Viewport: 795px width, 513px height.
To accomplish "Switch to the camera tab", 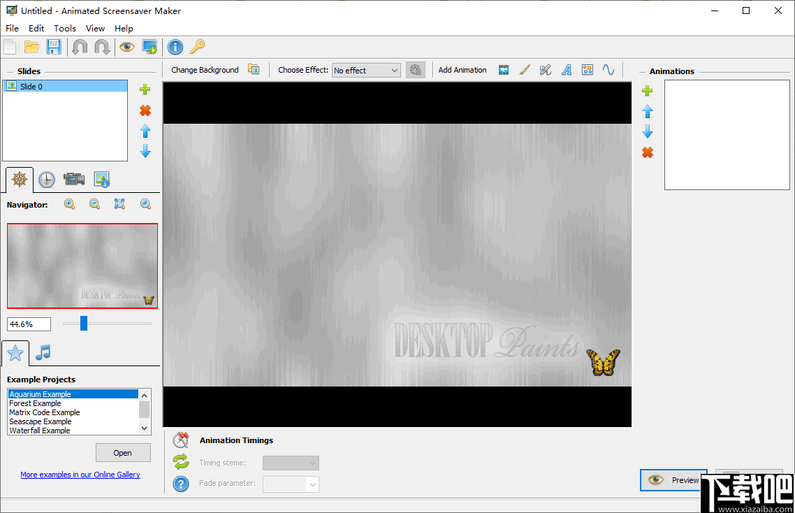I will point(74,179).
